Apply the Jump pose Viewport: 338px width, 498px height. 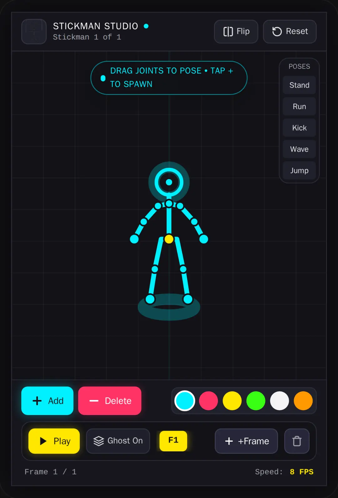coord(299,170)
